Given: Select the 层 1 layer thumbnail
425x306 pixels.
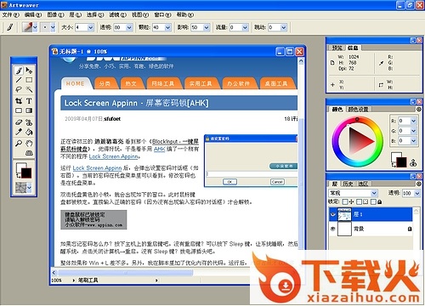Looking at the screenshot, I should 344,214.
